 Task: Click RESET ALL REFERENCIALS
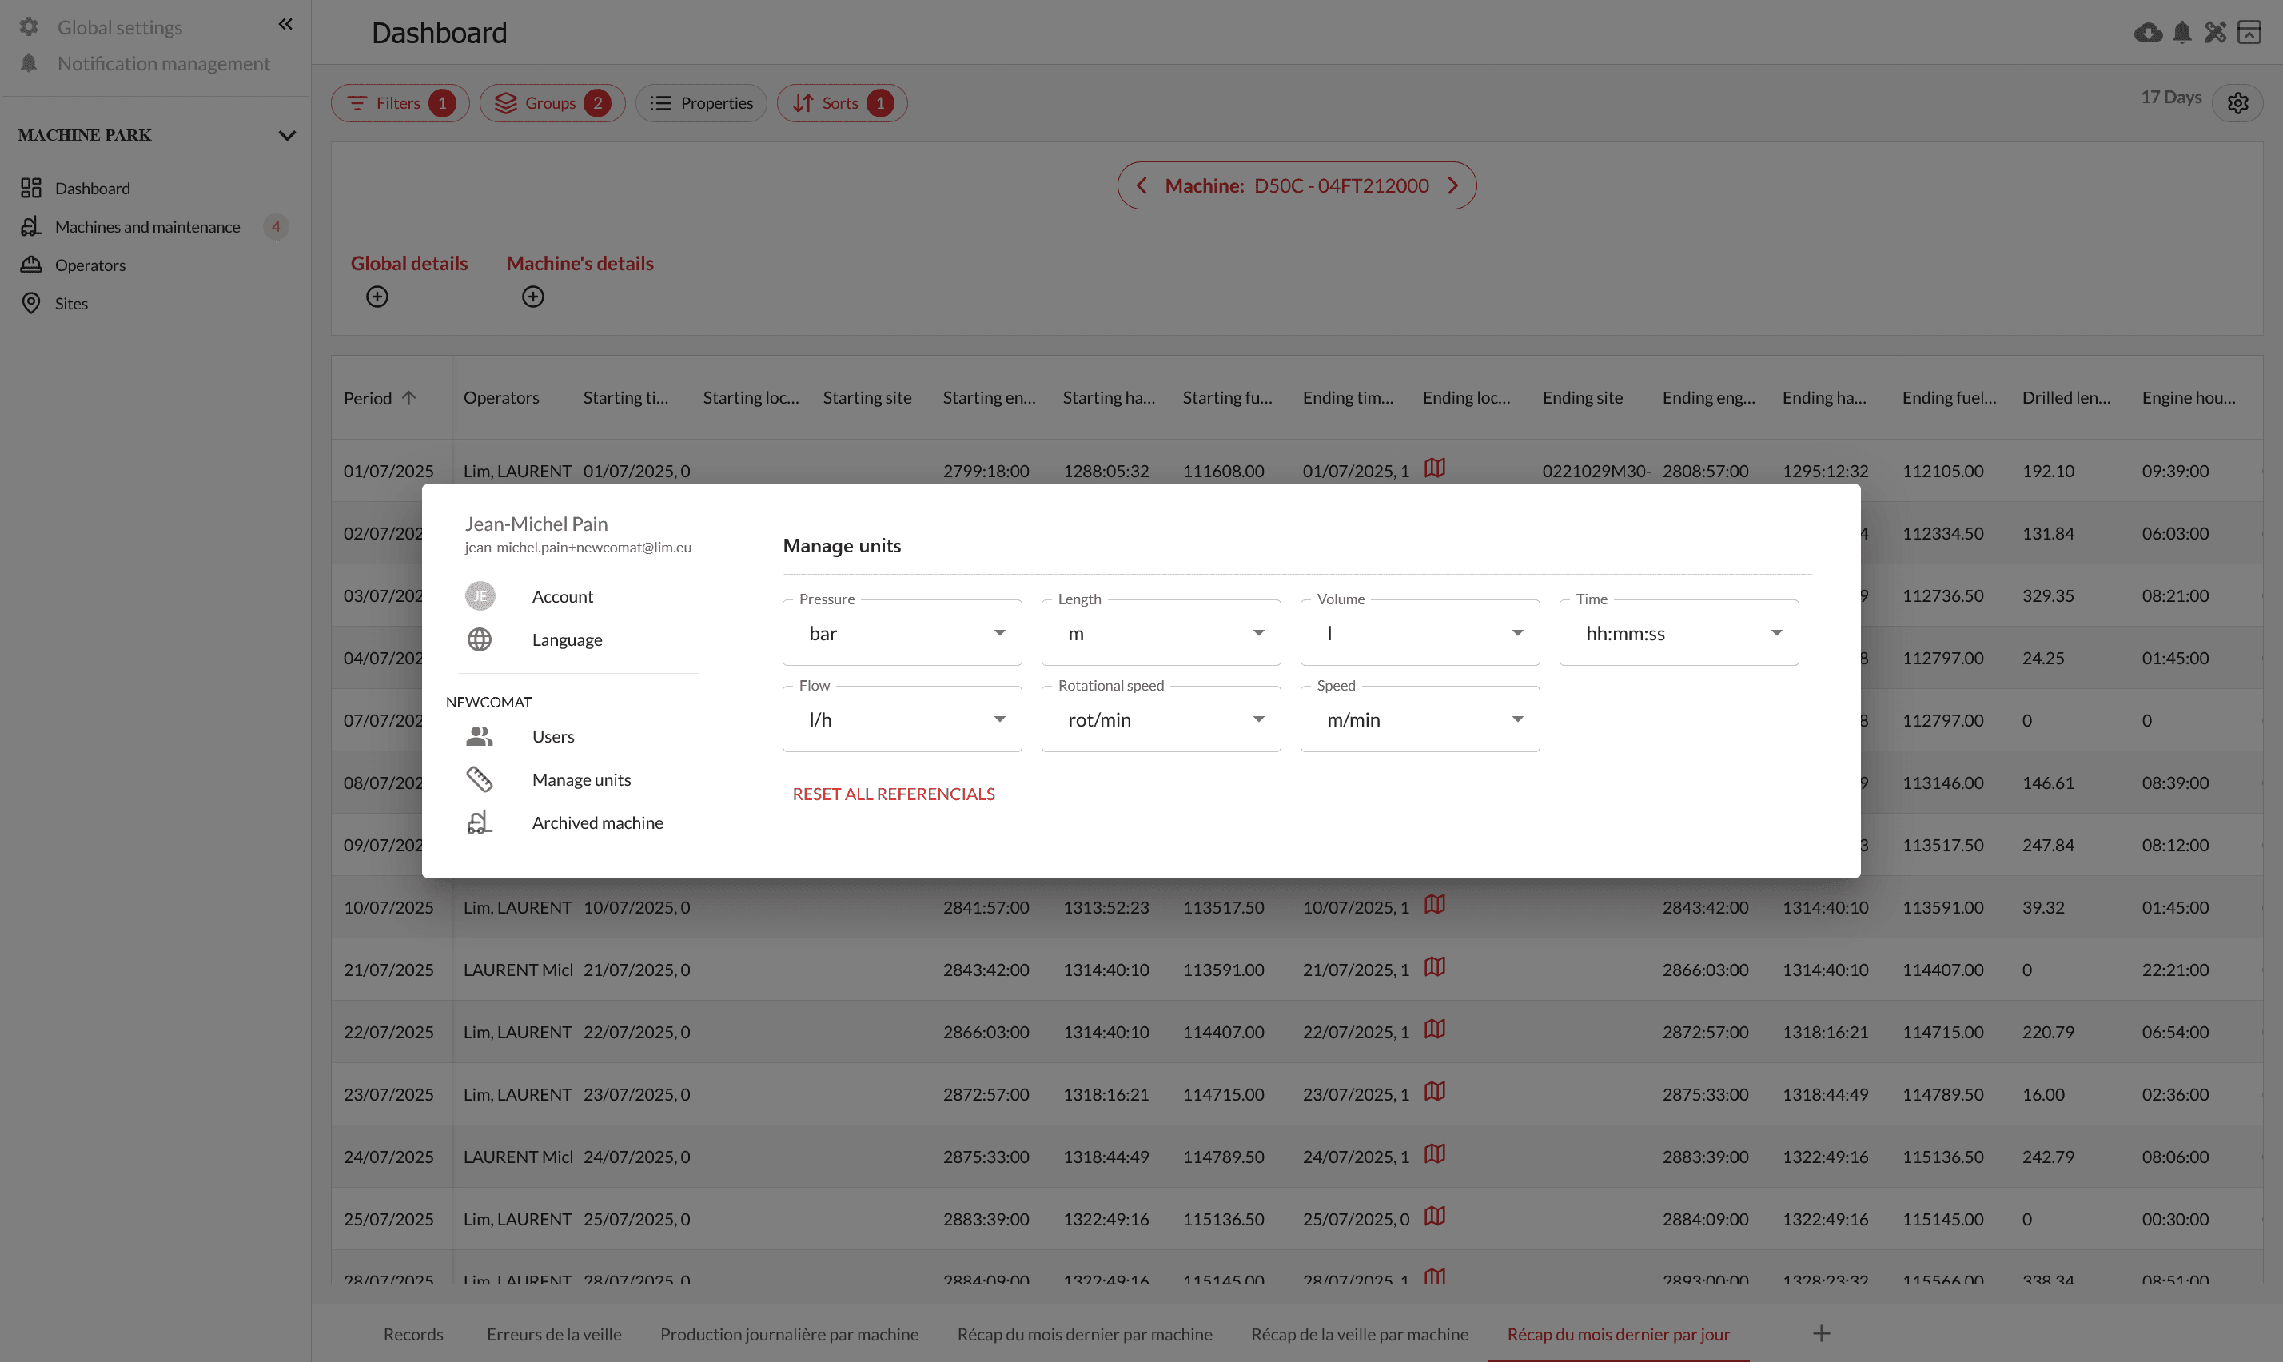[x=893, y=794]
